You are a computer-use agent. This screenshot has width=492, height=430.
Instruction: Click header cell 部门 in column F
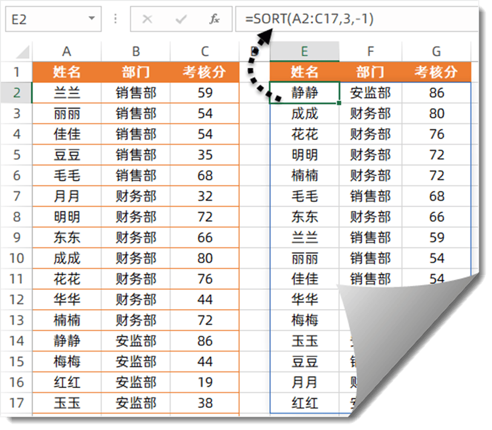[370, 72]
